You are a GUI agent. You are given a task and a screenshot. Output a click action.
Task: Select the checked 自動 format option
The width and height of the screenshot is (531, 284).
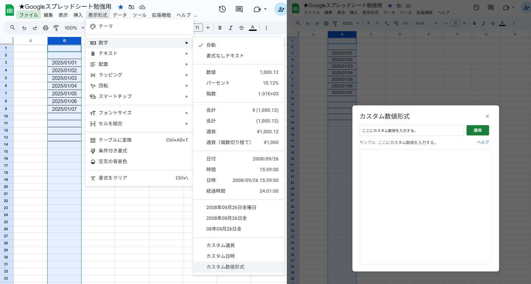[x=211, y=45]
